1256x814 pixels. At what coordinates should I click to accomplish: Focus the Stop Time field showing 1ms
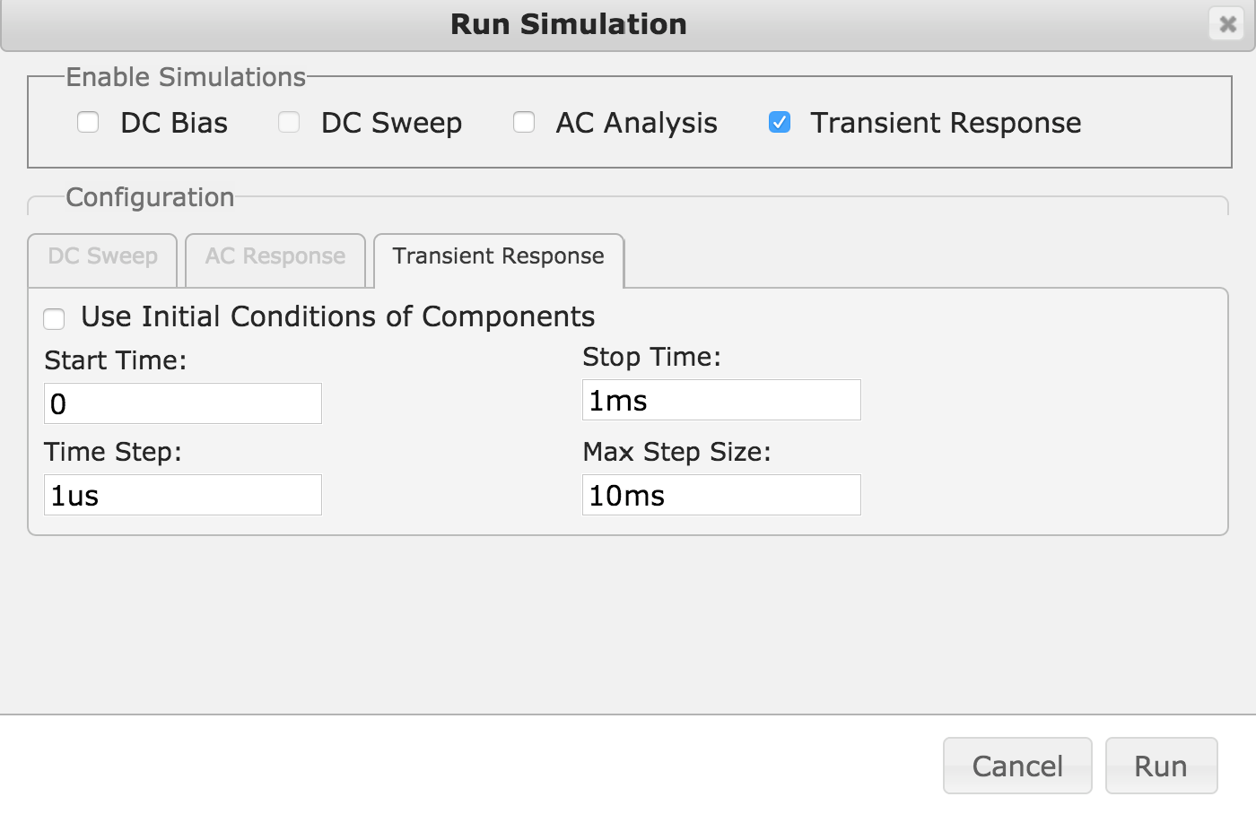(721, 400)
